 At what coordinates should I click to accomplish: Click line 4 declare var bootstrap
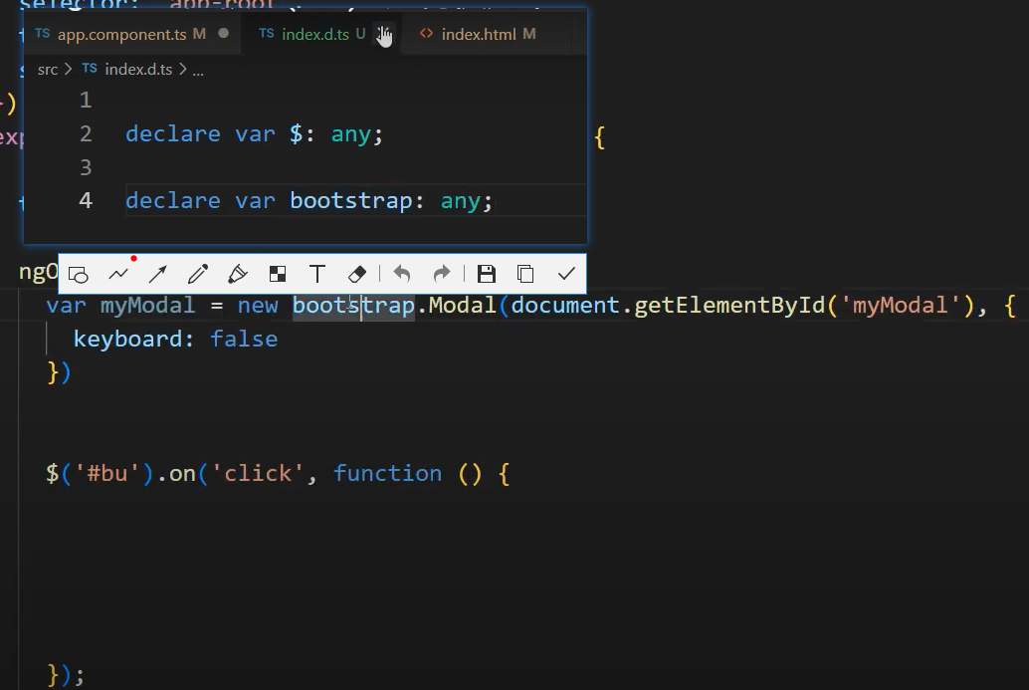[x=309, y=200]
